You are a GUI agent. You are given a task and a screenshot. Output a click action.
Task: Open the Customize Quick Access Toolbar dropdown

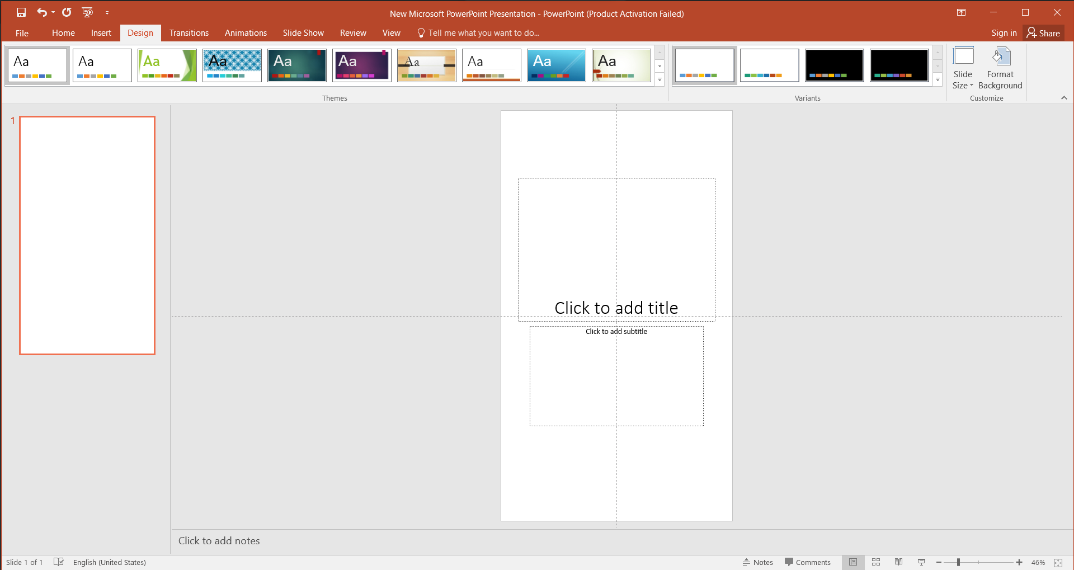[107, 12]
